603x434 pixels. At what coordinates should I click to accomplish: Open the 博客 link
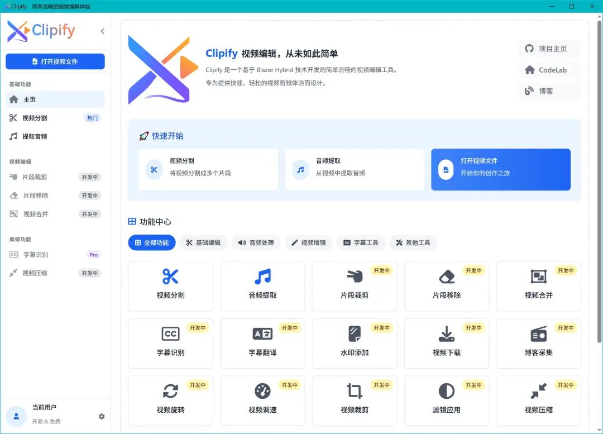tap(549, 91)
